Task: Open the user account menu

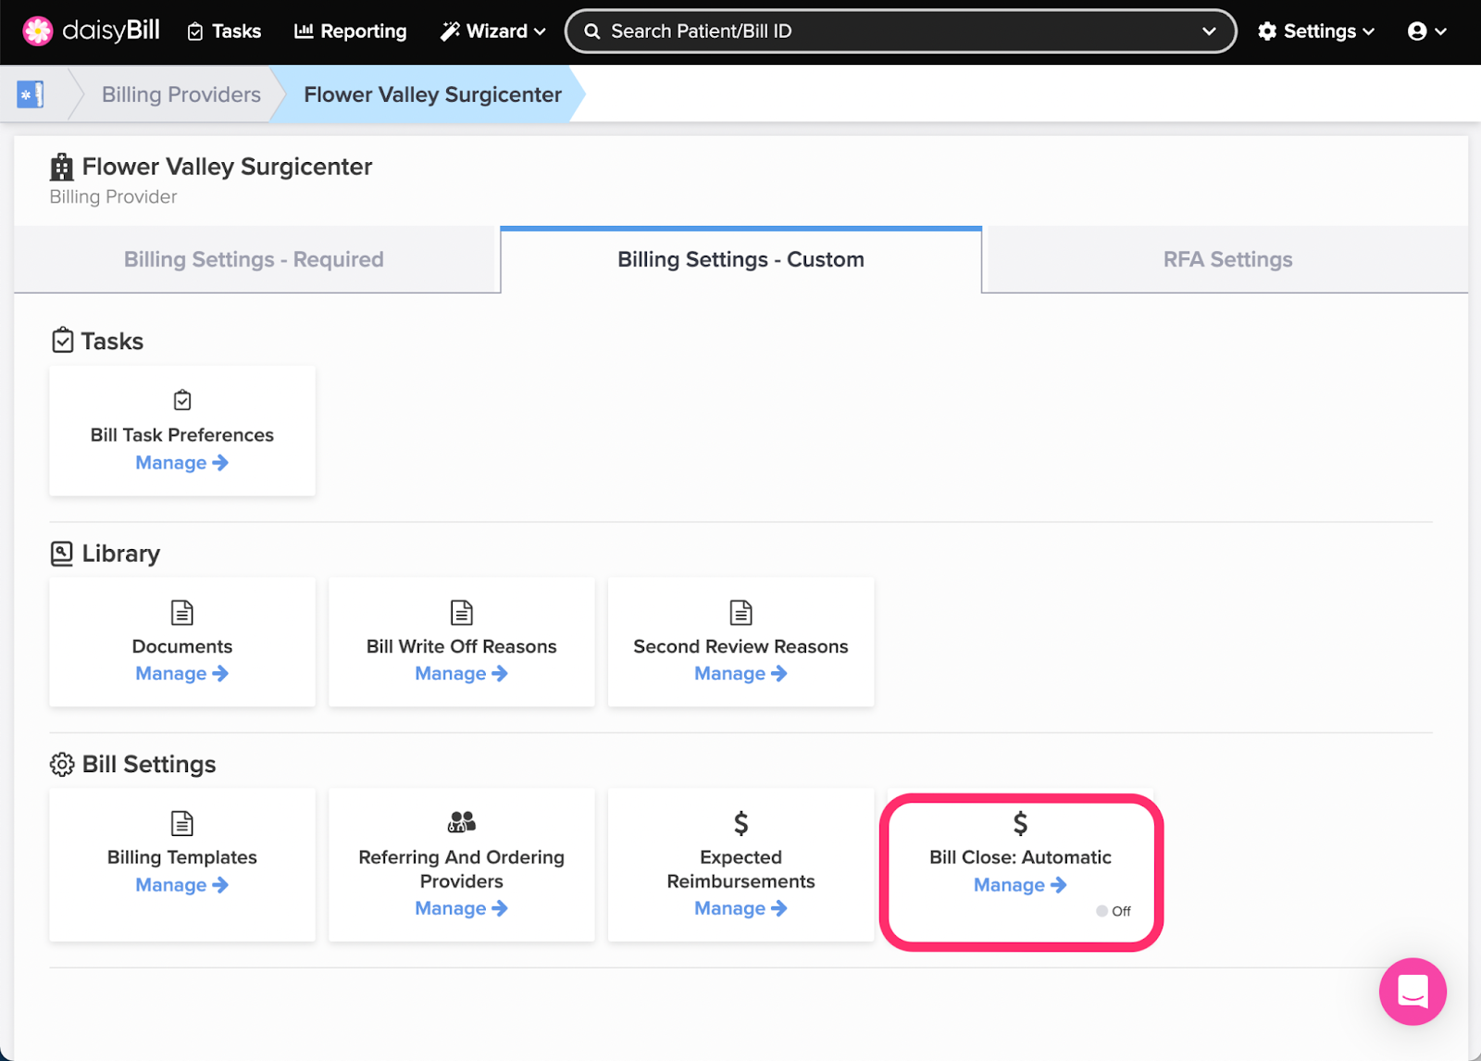Action: click(1426, 31)
